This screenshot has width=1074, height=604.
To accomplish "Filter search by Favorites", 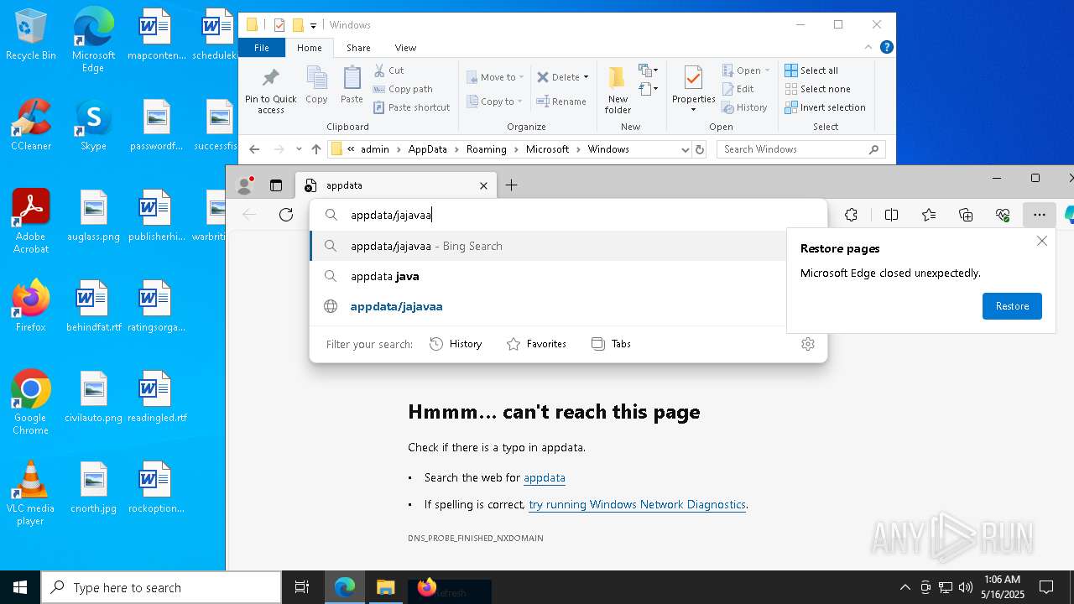I will (536, 344).
